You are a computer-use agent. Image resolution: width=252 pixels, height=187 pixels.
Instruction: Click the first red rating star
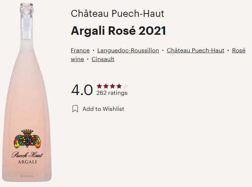(x=99, y=86)
